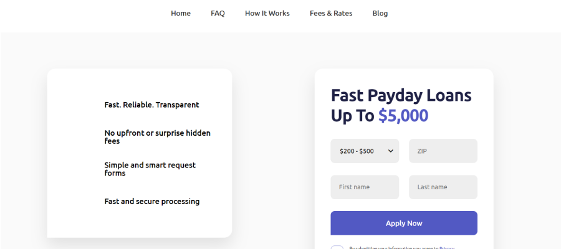Viewport: 561px width, 249px height.
Task: Click the purple $5,000 amount
Action: [x=403, y=116]
